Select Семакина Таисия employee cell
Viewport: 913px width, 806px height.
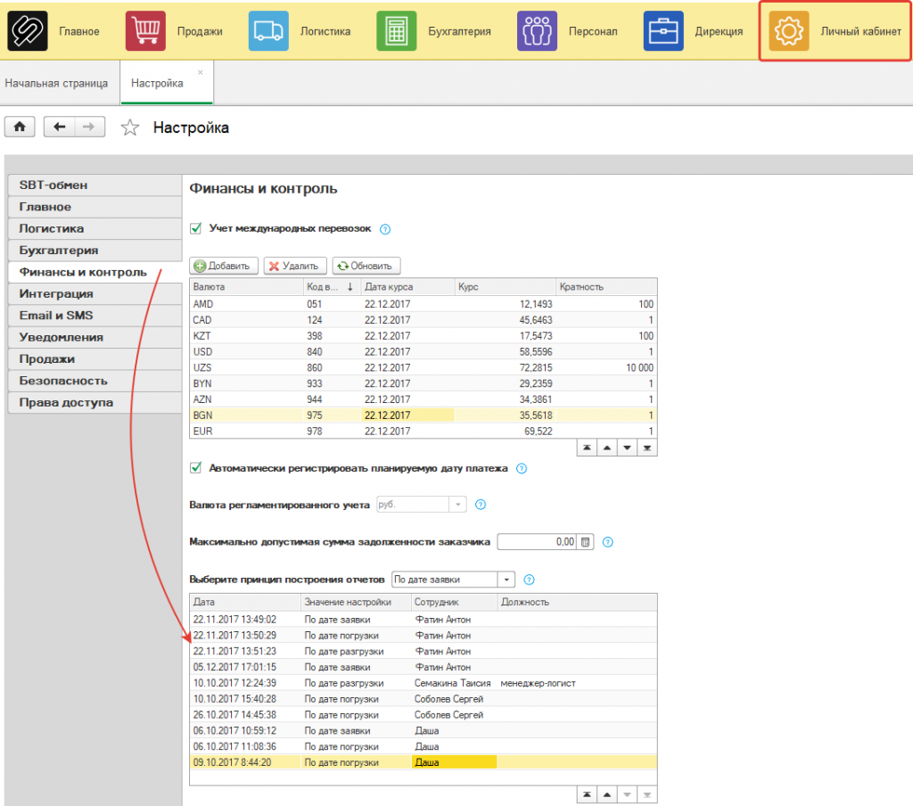[453, 683]
